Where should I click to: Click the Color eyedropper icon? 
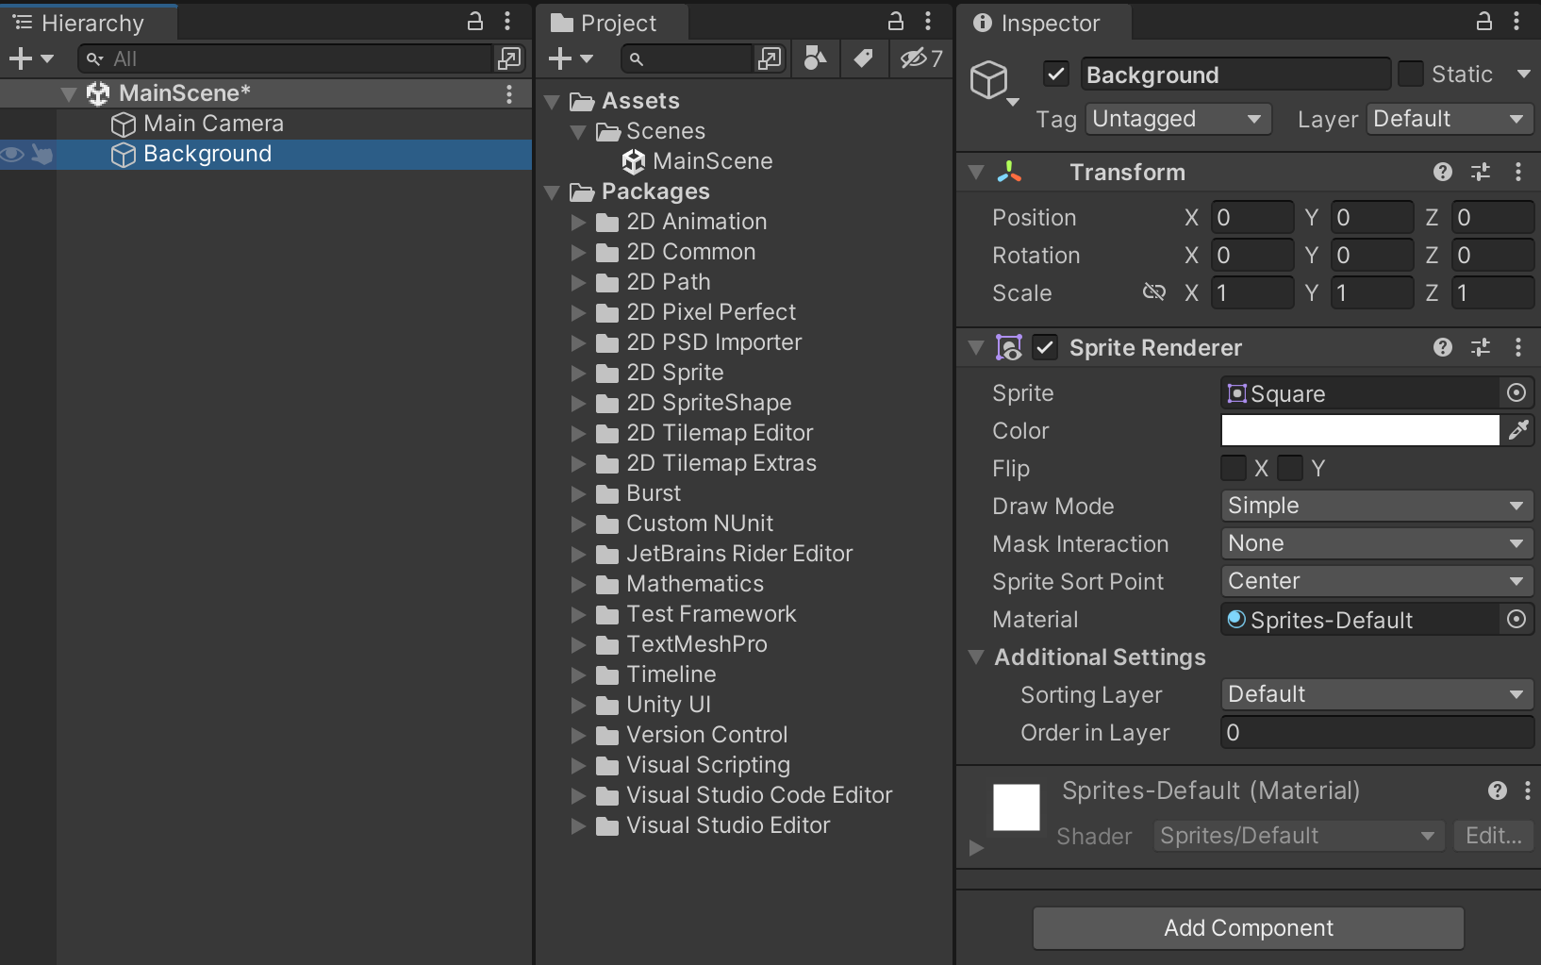[x=1518, y=430]
